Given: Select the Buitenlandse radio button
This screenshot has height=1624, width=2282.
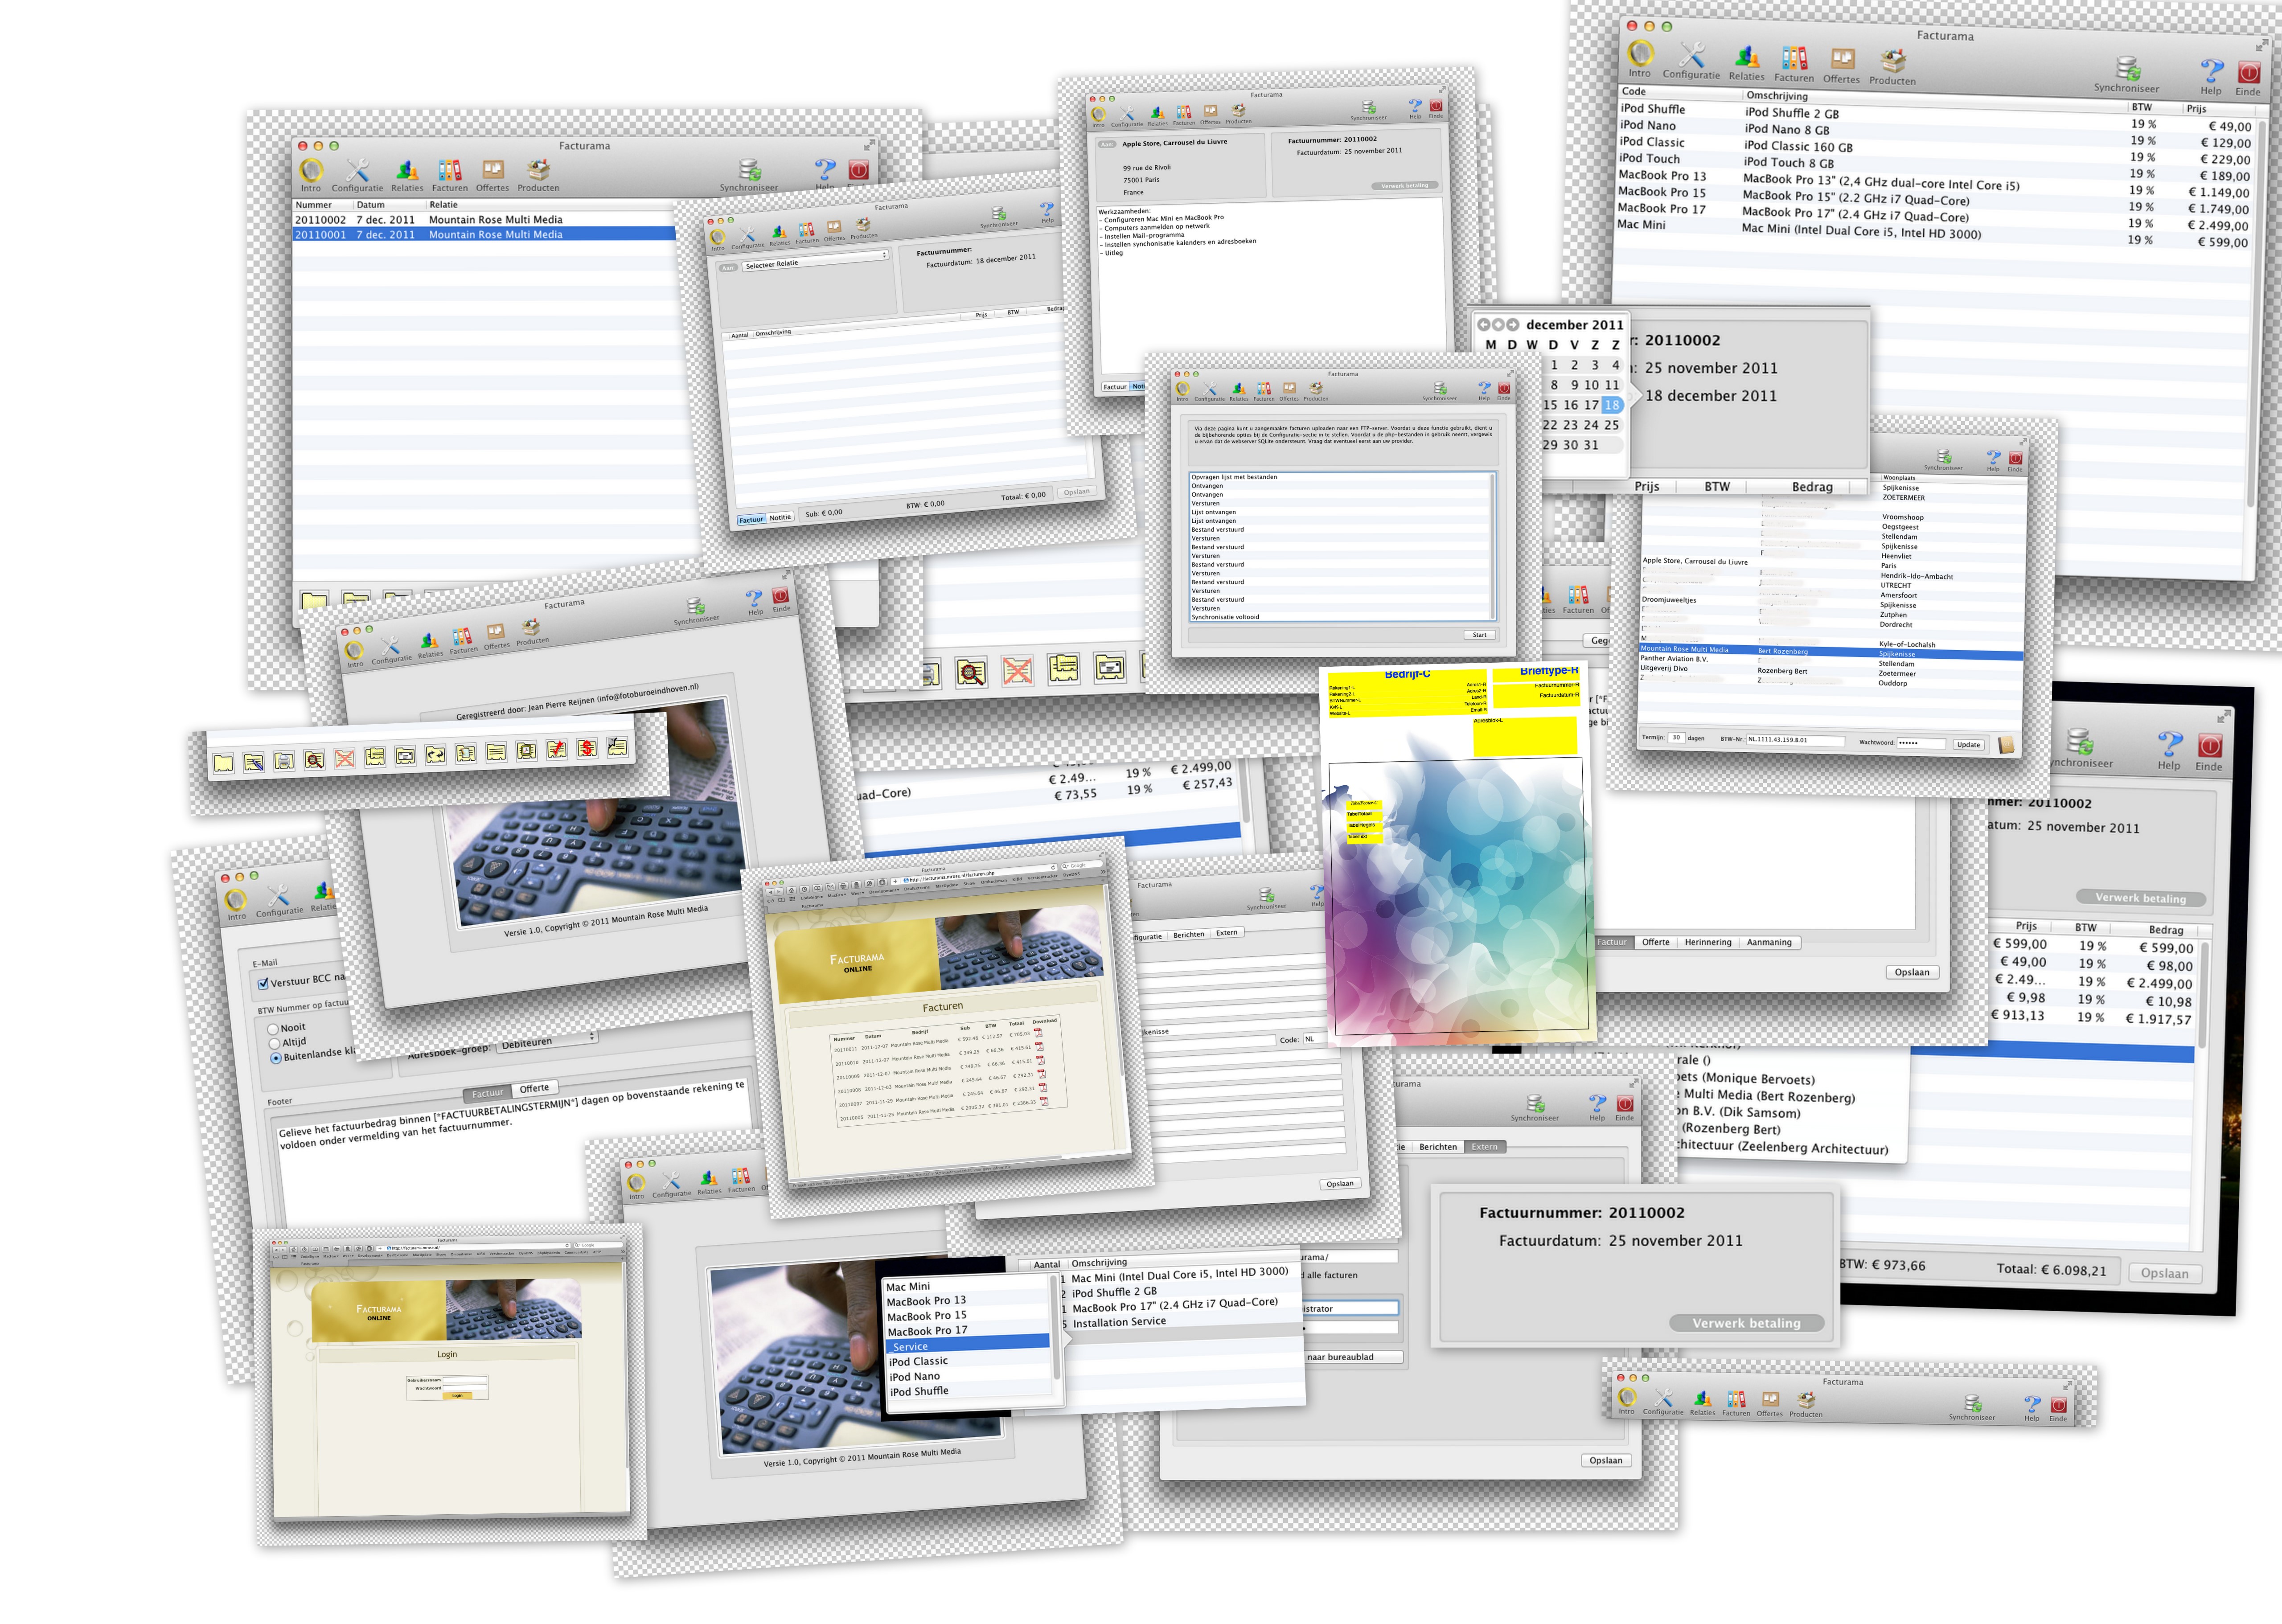Looking at the screenshot, I should (x=276, y=1058).
